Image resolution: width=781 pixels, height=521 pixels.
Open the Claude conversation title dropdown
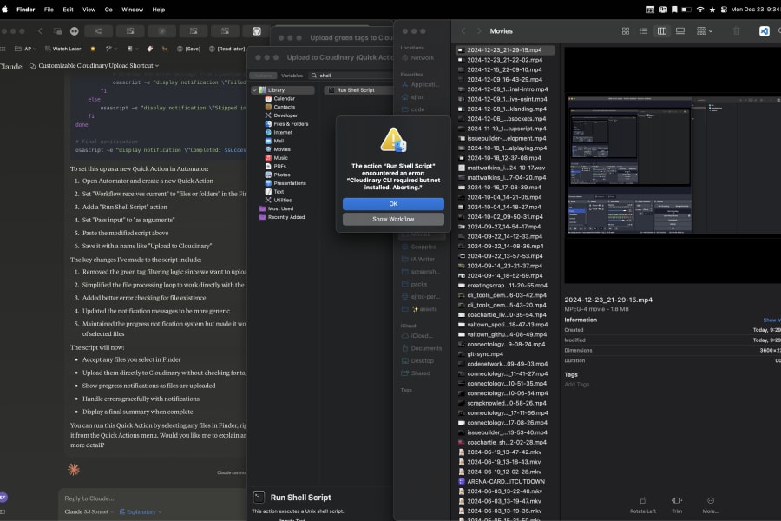(99, 66)
